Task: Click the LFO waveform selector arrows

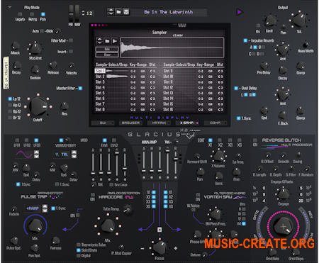Action: pos(36,155)
